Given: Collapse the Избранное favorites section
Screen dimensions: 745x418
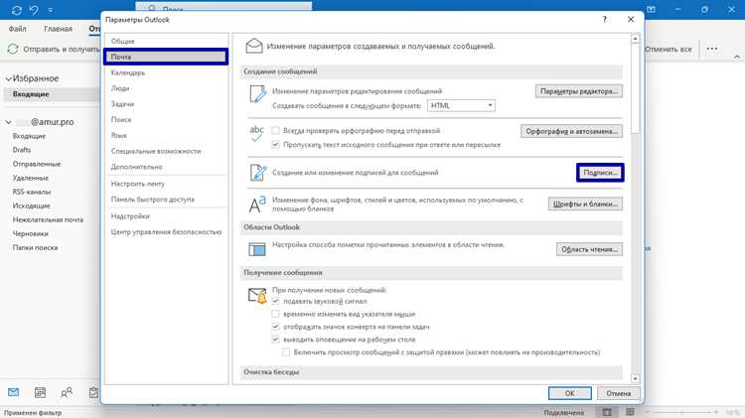Looking at the screenshot, I should point(8,78).
